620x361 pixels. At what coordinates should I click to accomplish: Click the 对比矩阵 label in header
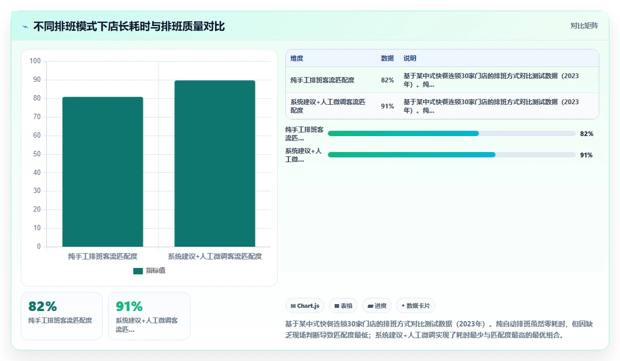[x=584, y=26]
